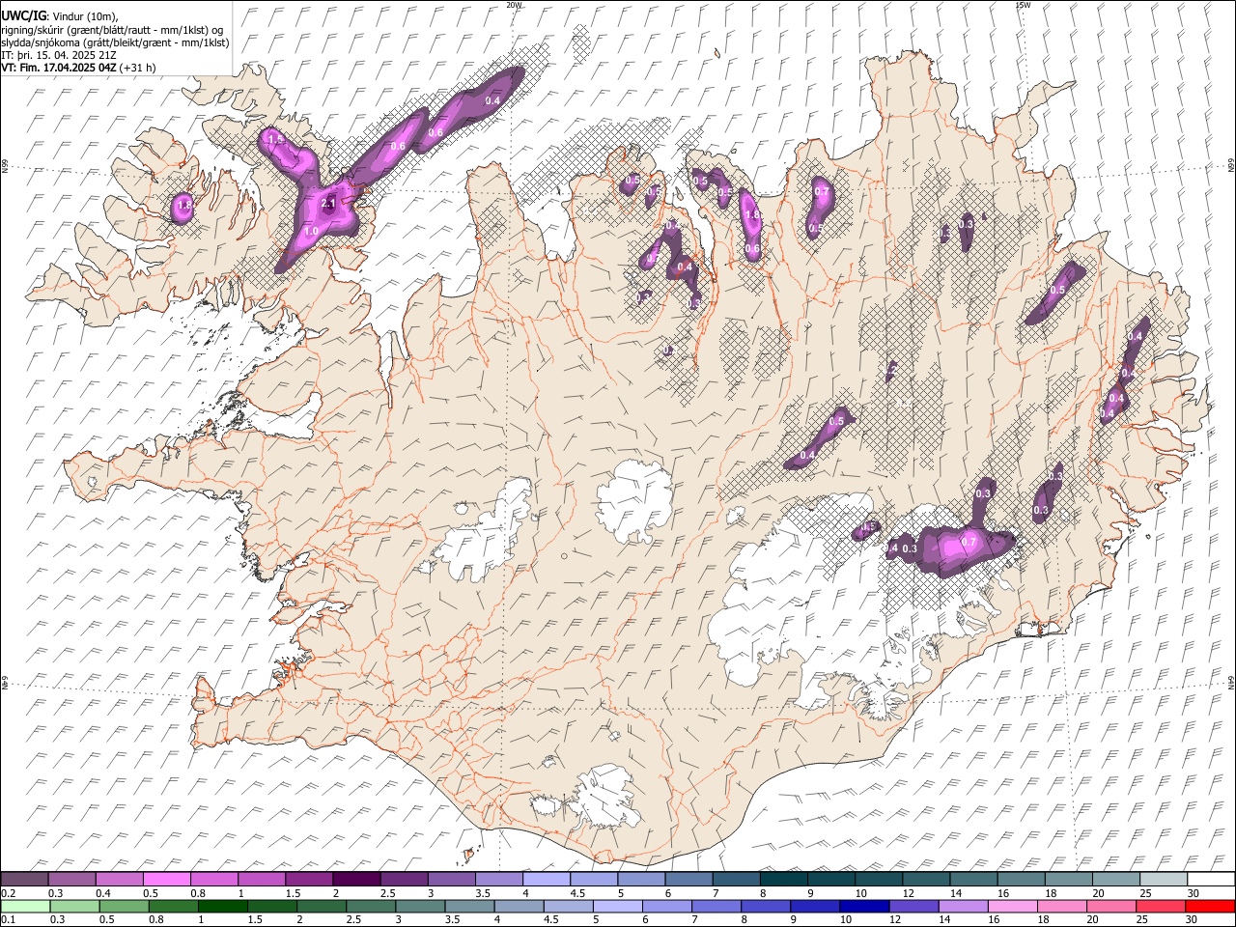Click the light pink swatch between 16 and 18
This screenshot has height=927, width=1236.
tap(1012, 907)
